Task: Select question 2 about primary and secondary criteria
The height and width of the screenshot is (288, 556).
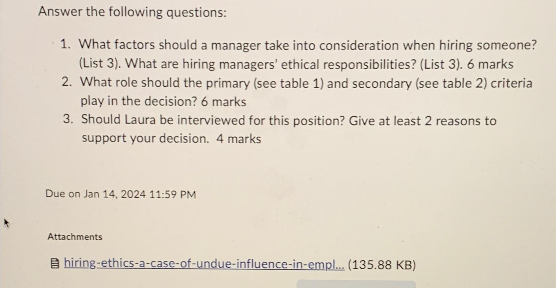Action: 297,92
